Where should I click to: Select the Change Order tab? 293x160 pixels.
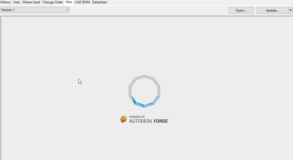[53, 2]
